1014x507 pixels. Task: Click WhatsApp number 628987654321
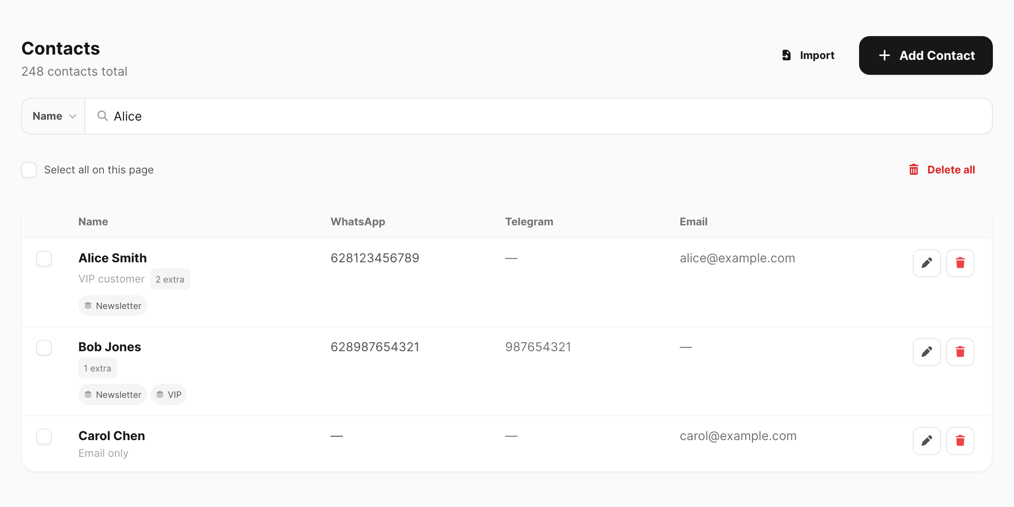click(375, 347)
